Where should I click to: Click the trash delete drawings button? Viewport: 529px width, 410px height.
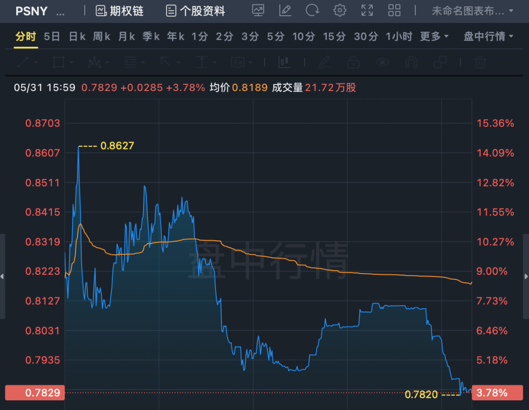coord(480,63)
